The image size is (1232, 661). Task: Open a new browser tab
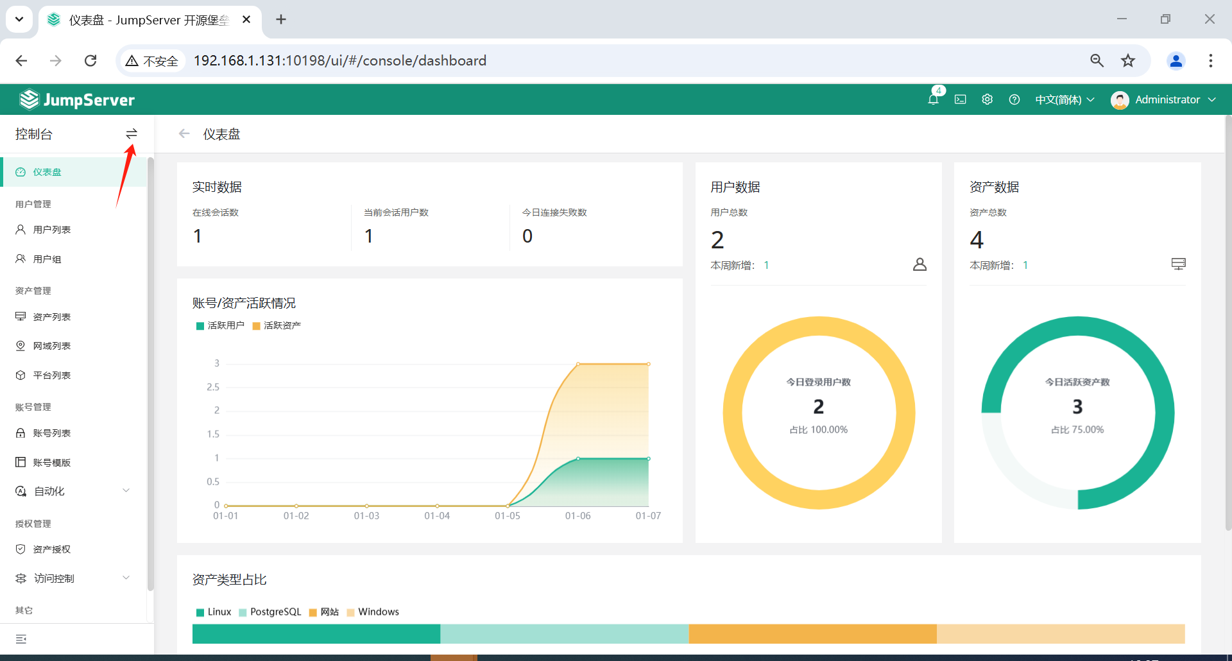pyautogui.click(x=281, y=19)
